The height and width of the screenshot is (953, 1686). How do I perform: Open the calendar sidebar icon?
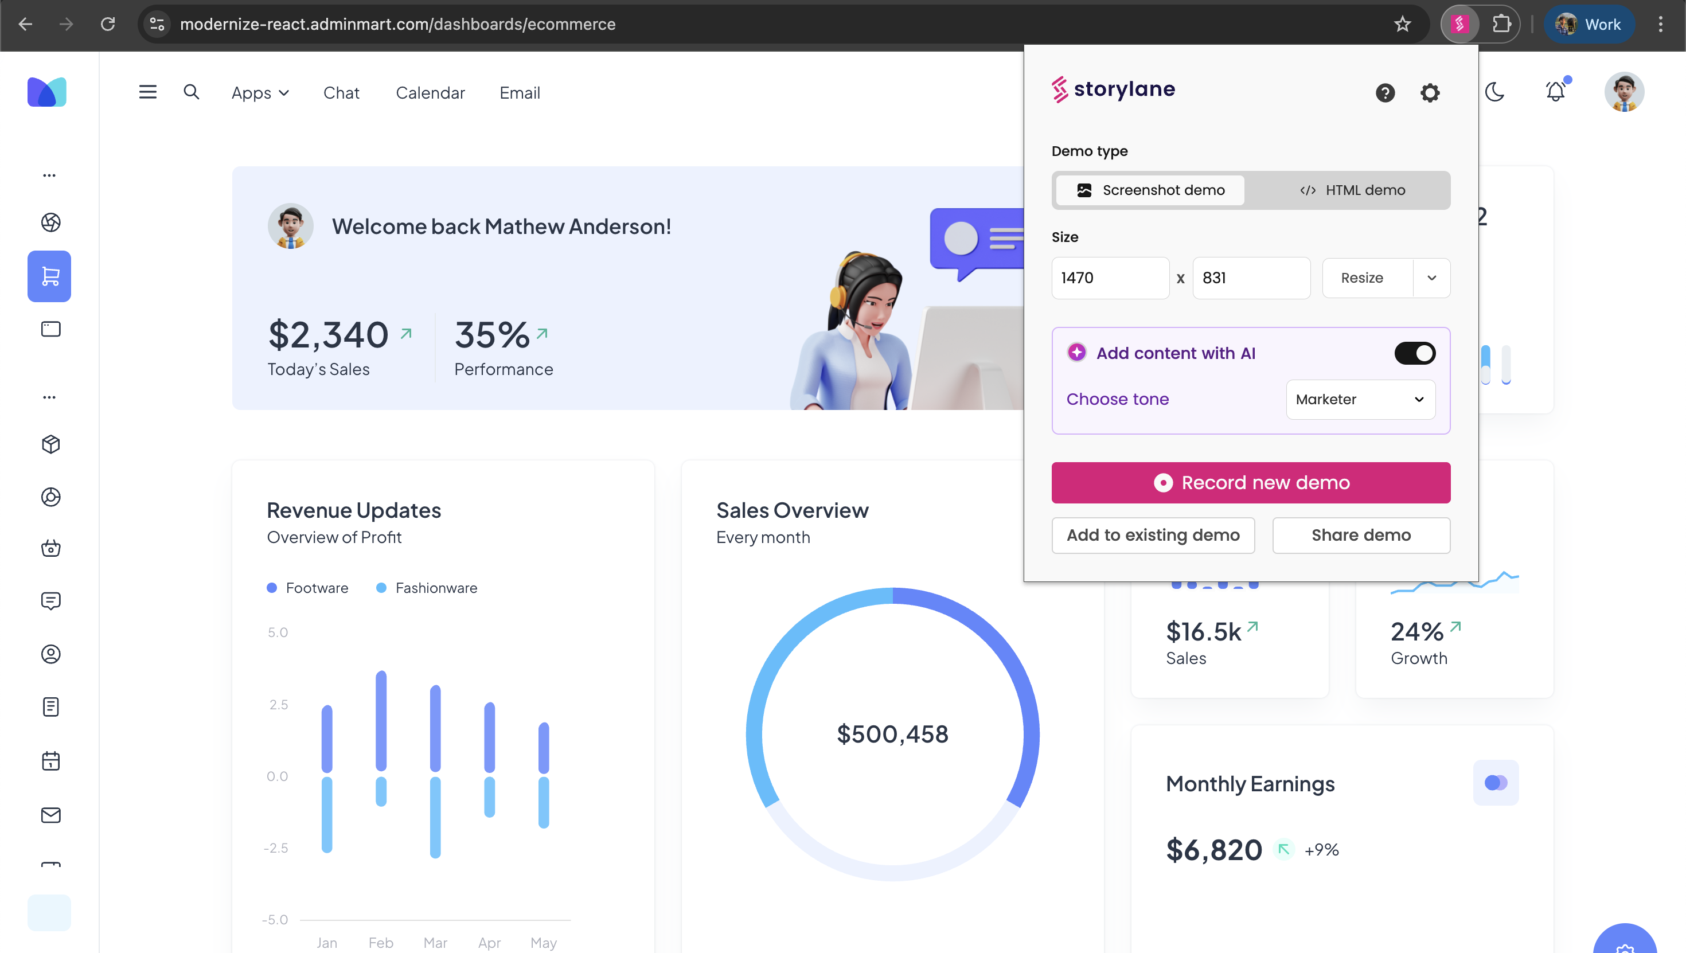[x=50, y=760]
